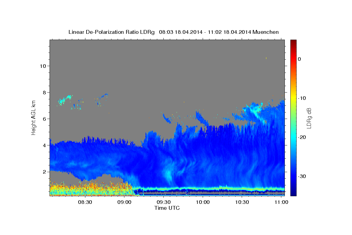Click the 'Time UTC' axis label

[167, 208]
